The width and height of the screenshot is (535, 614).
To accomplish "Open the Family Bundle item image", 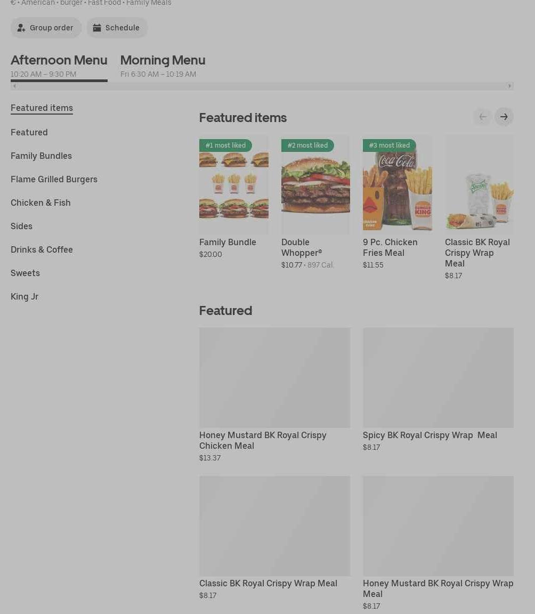I will tap(233, 184).
